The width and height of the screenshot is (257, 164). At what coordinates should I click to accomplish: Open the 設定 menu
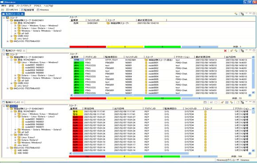coord(12,6)
